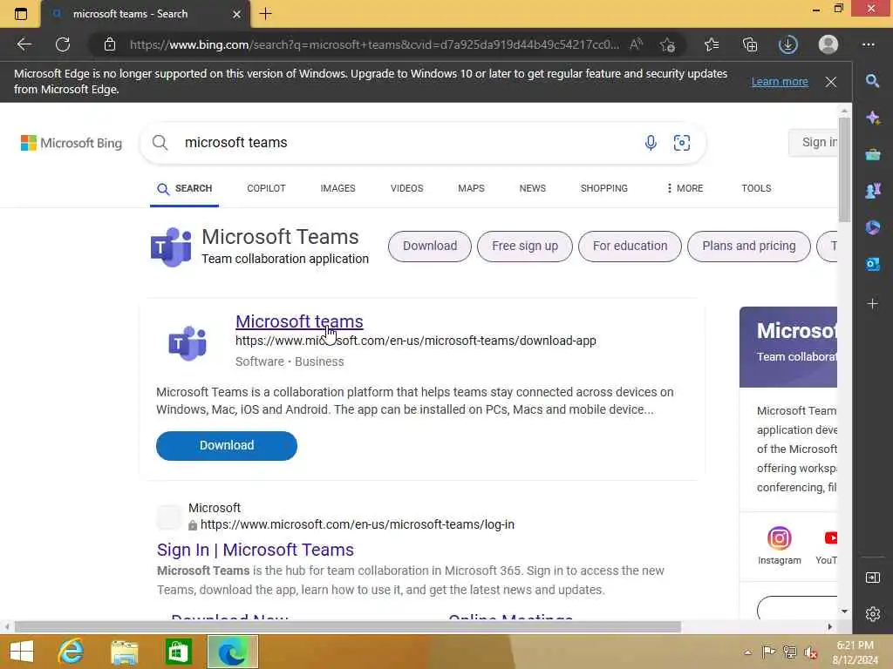This screenshot has width=893, height=669.
Task: Launch Internet Explorer from taskbar
Action: 72,652
